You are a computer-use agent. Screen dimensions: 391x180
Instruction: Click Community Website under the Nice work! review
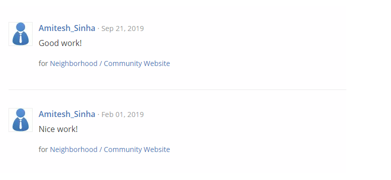click(x=137, y=149)
